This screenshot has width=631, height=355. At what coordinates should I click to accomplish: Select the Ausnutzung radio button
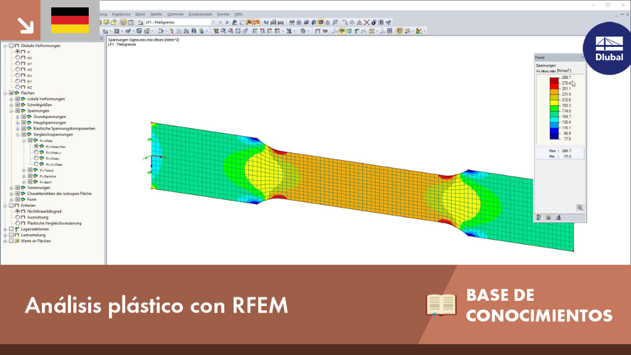point(18,218)
